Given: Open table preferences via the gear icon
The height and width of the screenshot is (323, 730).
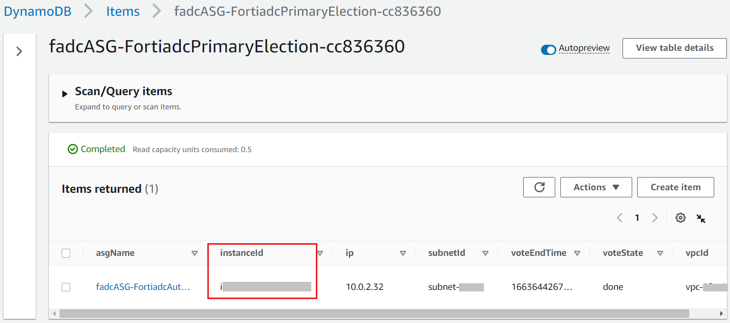Looking at the screenshot, I should pos(681,218).
